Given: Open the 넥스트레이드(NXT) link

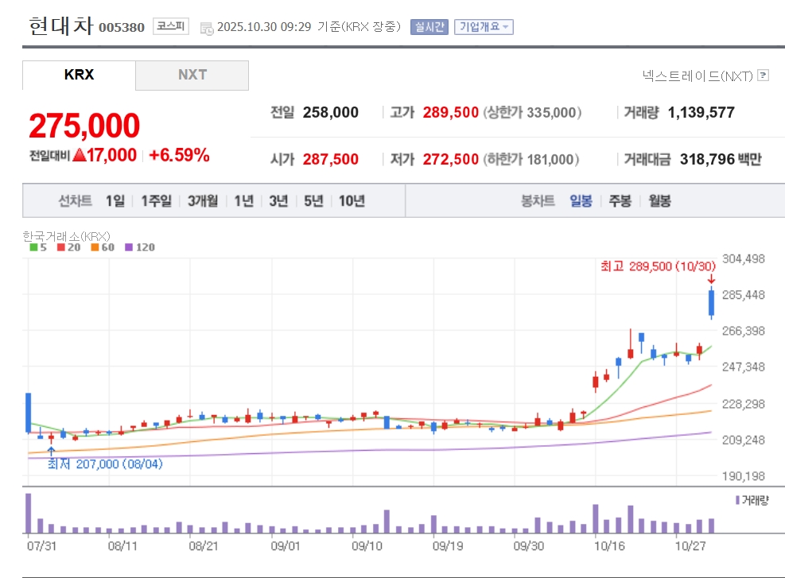Looking at the screenshot, I should pos(697,76).
